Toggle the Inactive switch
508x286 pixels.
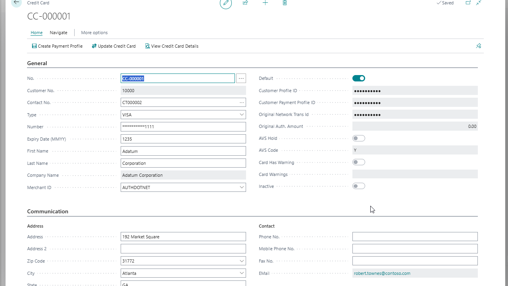358,186
